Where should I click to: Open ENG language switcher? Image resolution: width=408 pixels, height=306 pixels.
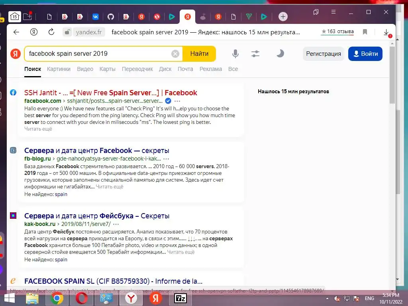pos(369,298)
